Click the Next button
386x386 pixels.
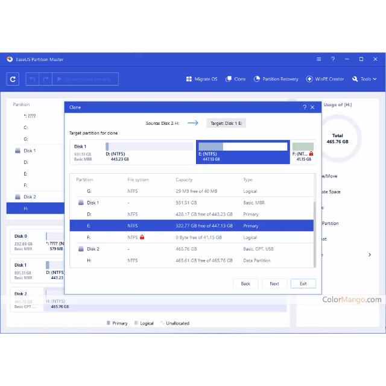pyautogui.click(x=274, y=283)
